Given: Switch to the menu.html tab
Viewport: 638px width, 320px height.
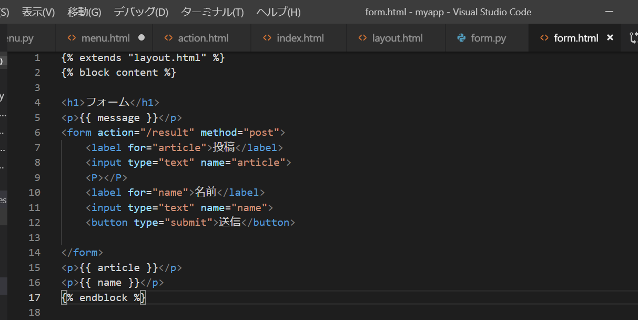Looking at the screenshot, I should pos(104,38).
